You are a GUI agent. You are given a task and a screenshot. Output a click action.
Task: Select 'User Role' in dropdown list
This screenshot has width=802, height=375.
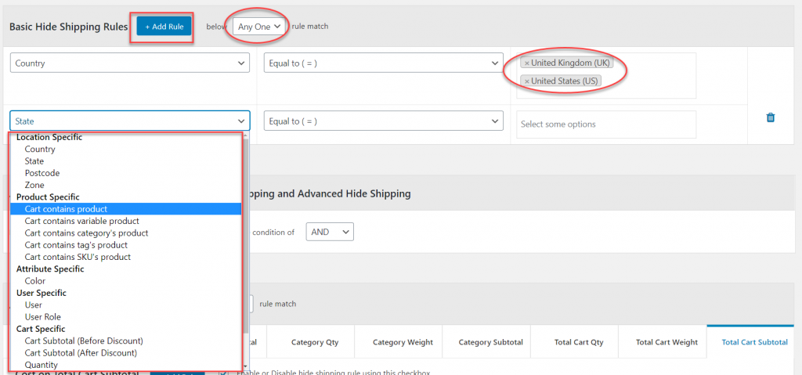[42, 317]
